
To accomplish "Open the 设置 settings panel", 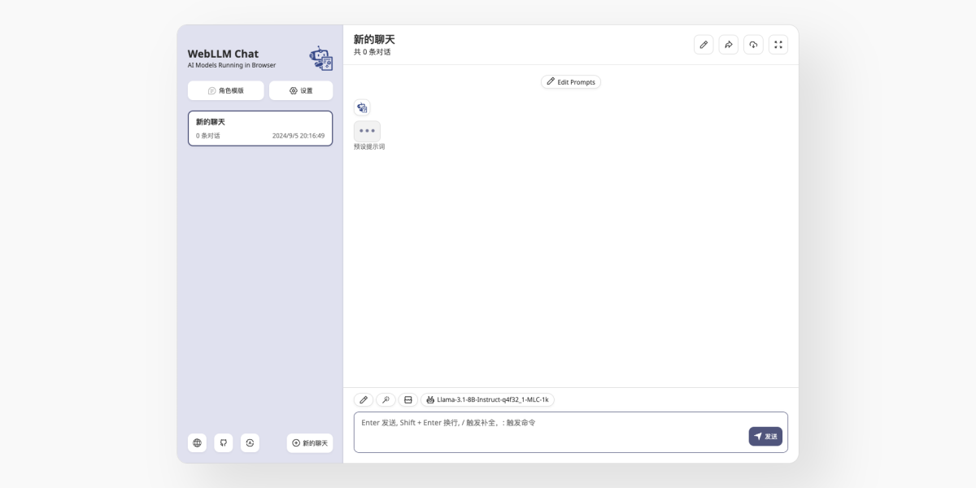I will click(x=301, y=90).
